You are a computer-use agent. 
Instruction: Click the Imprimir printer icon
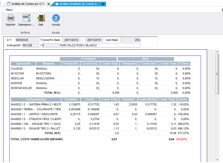coord(11,18)
